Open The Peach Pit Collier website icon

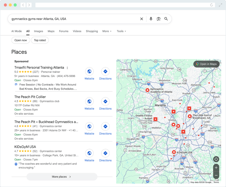89,101
